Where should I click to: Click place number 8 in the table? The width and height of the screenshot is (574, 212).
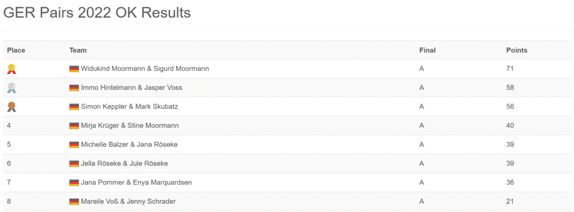tap(9, 201)
